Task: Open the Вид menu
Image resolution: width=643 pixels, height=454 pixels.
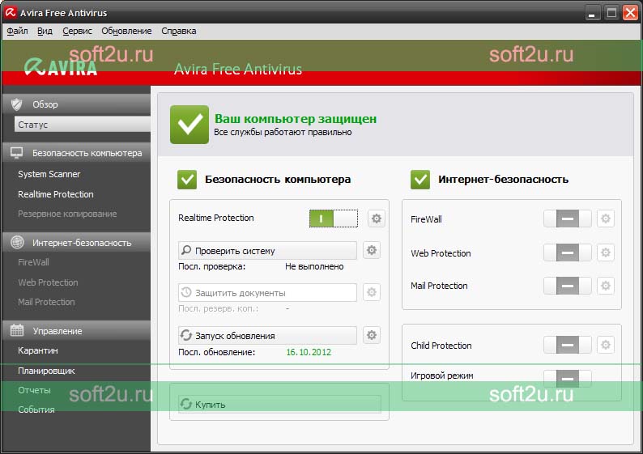Action: click(45, 31)
